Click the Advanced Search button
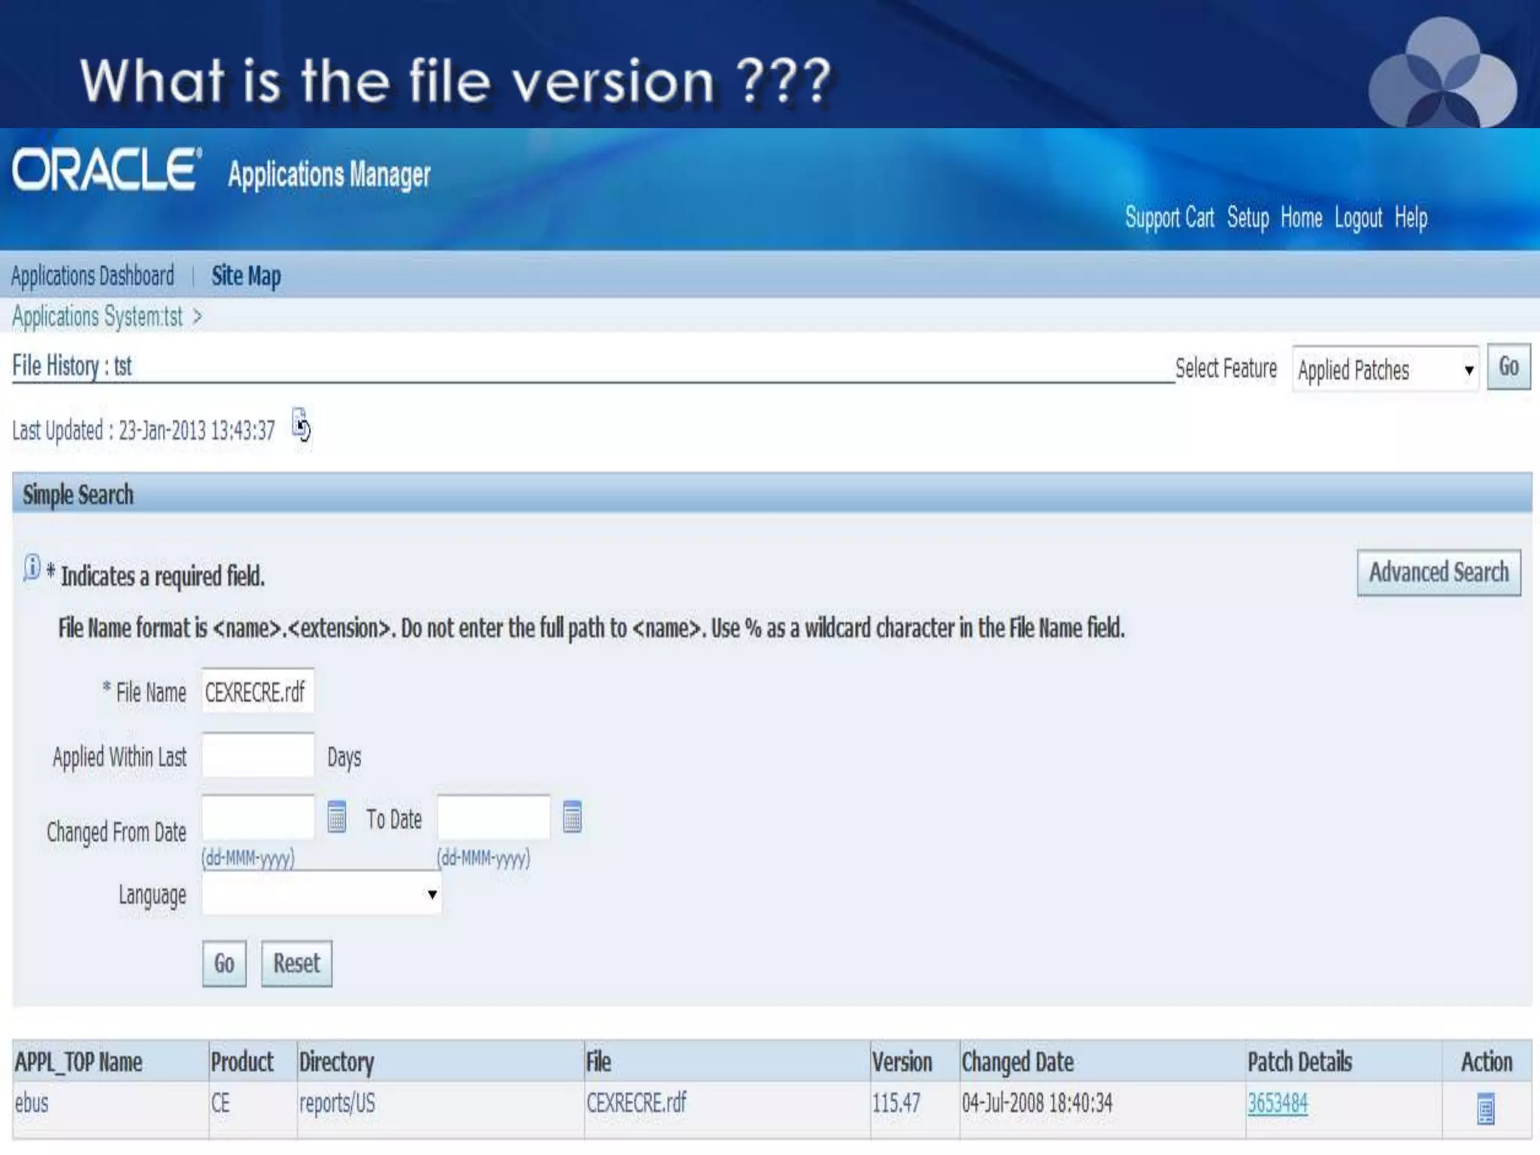The width and height of the screenshot is (1540, 1155). pyautogui.click(x=1438, y=572)
